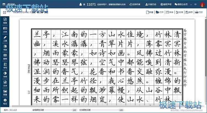Open the 标注 annotation panel
The image size is (207, 113).
tap(5, 101)
